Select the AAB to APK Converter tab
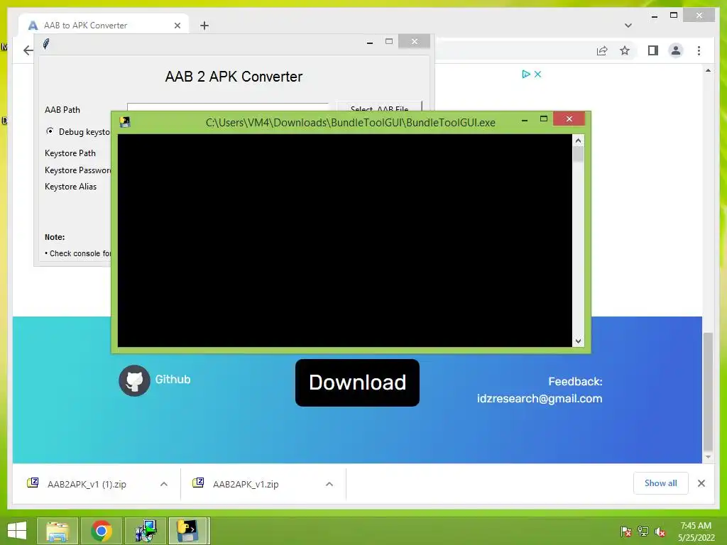 click(x=104, y=26)
